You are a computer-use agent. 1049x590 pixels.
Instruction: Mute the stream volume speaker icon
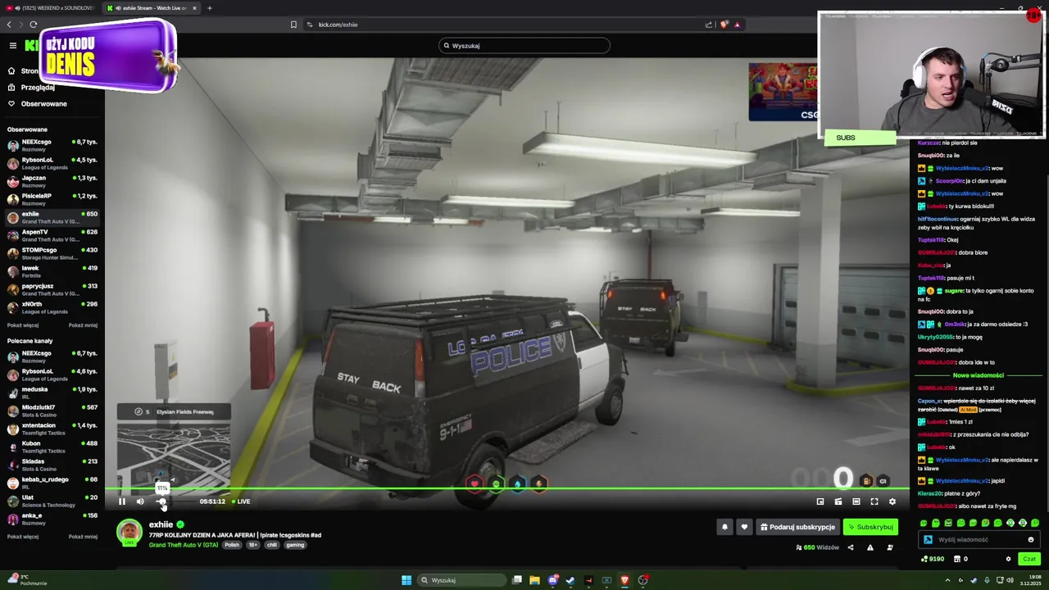140,501
